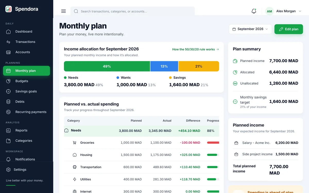This screenshot has width=309, height=193.
Task: Click the Budgets pie chart icon
Action: (8, 81)
